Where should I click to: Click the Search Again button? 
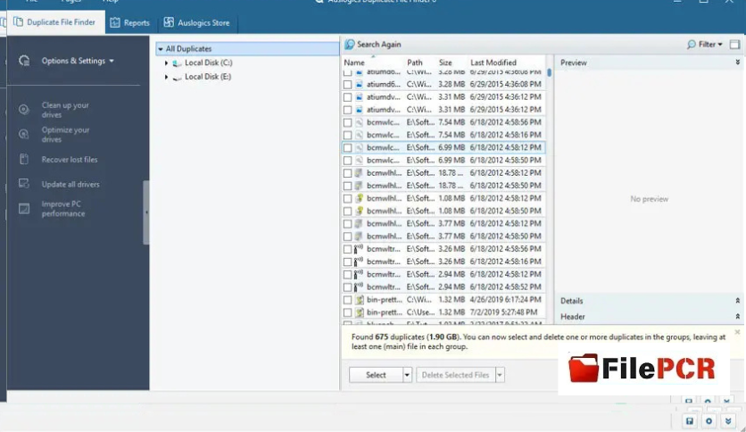point(373,45)
